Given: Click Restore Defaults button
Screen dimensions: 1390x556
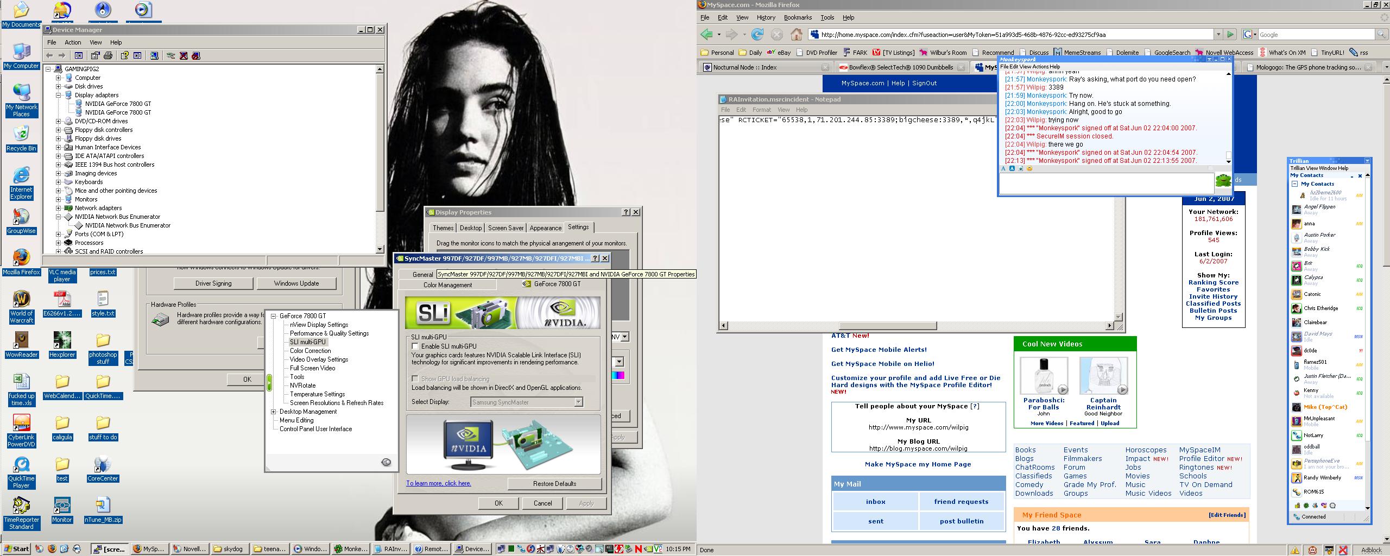Looking at the screenshot, I should (x=554, y=484).
